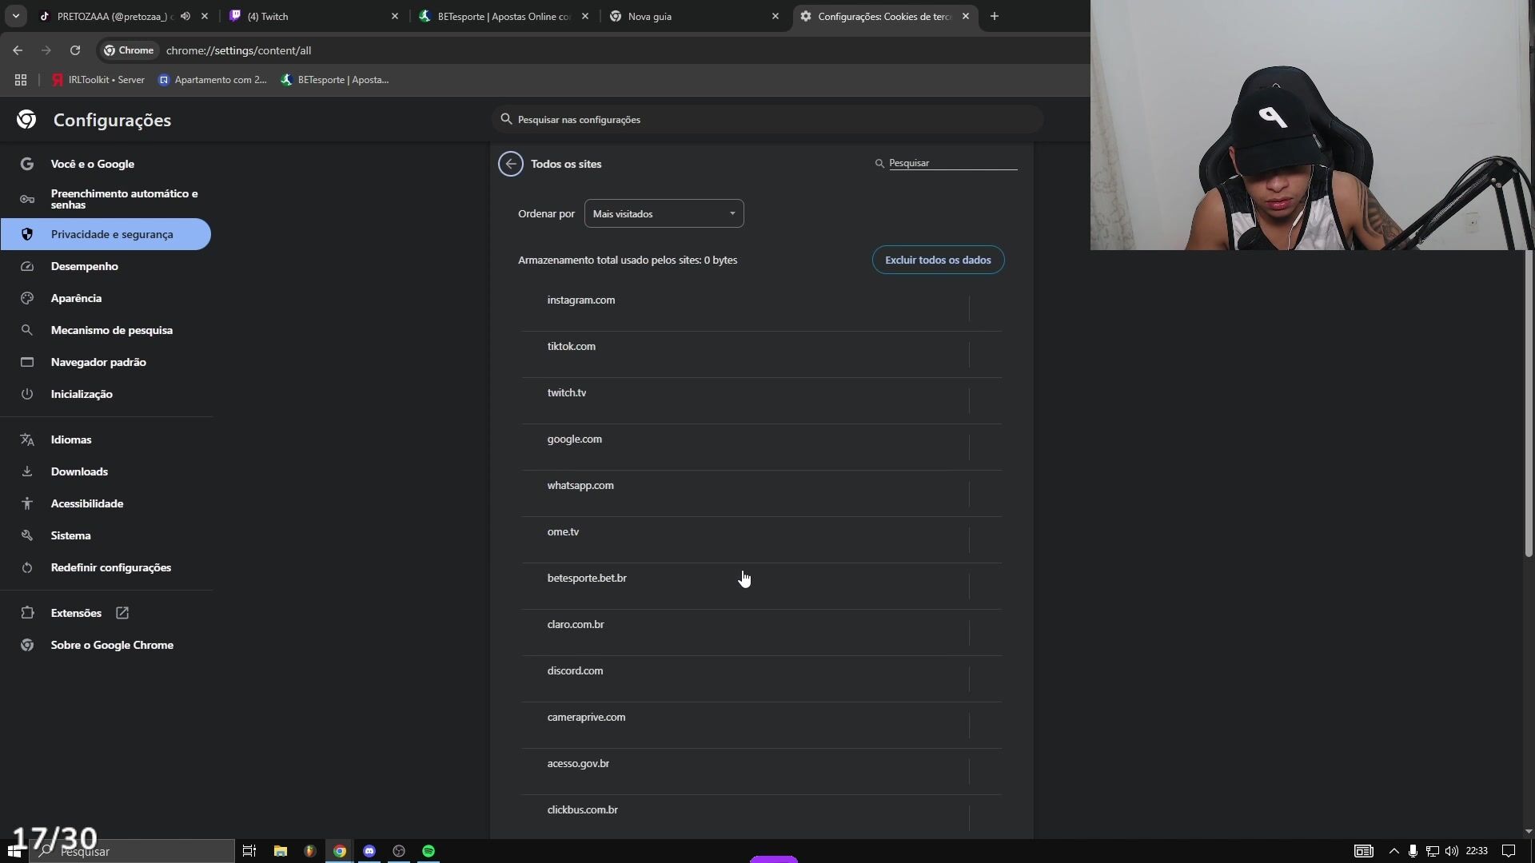Viewport: 1535px width, 863px height.
Task: Open the BETesporte bookmark in bookmarks bar
Action: [335, 80]
